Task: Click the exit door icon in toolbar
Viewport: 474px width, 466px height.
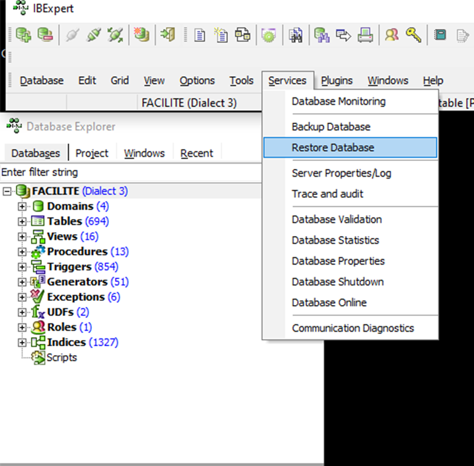Action: pyautogui.click(x=167, y=35)
